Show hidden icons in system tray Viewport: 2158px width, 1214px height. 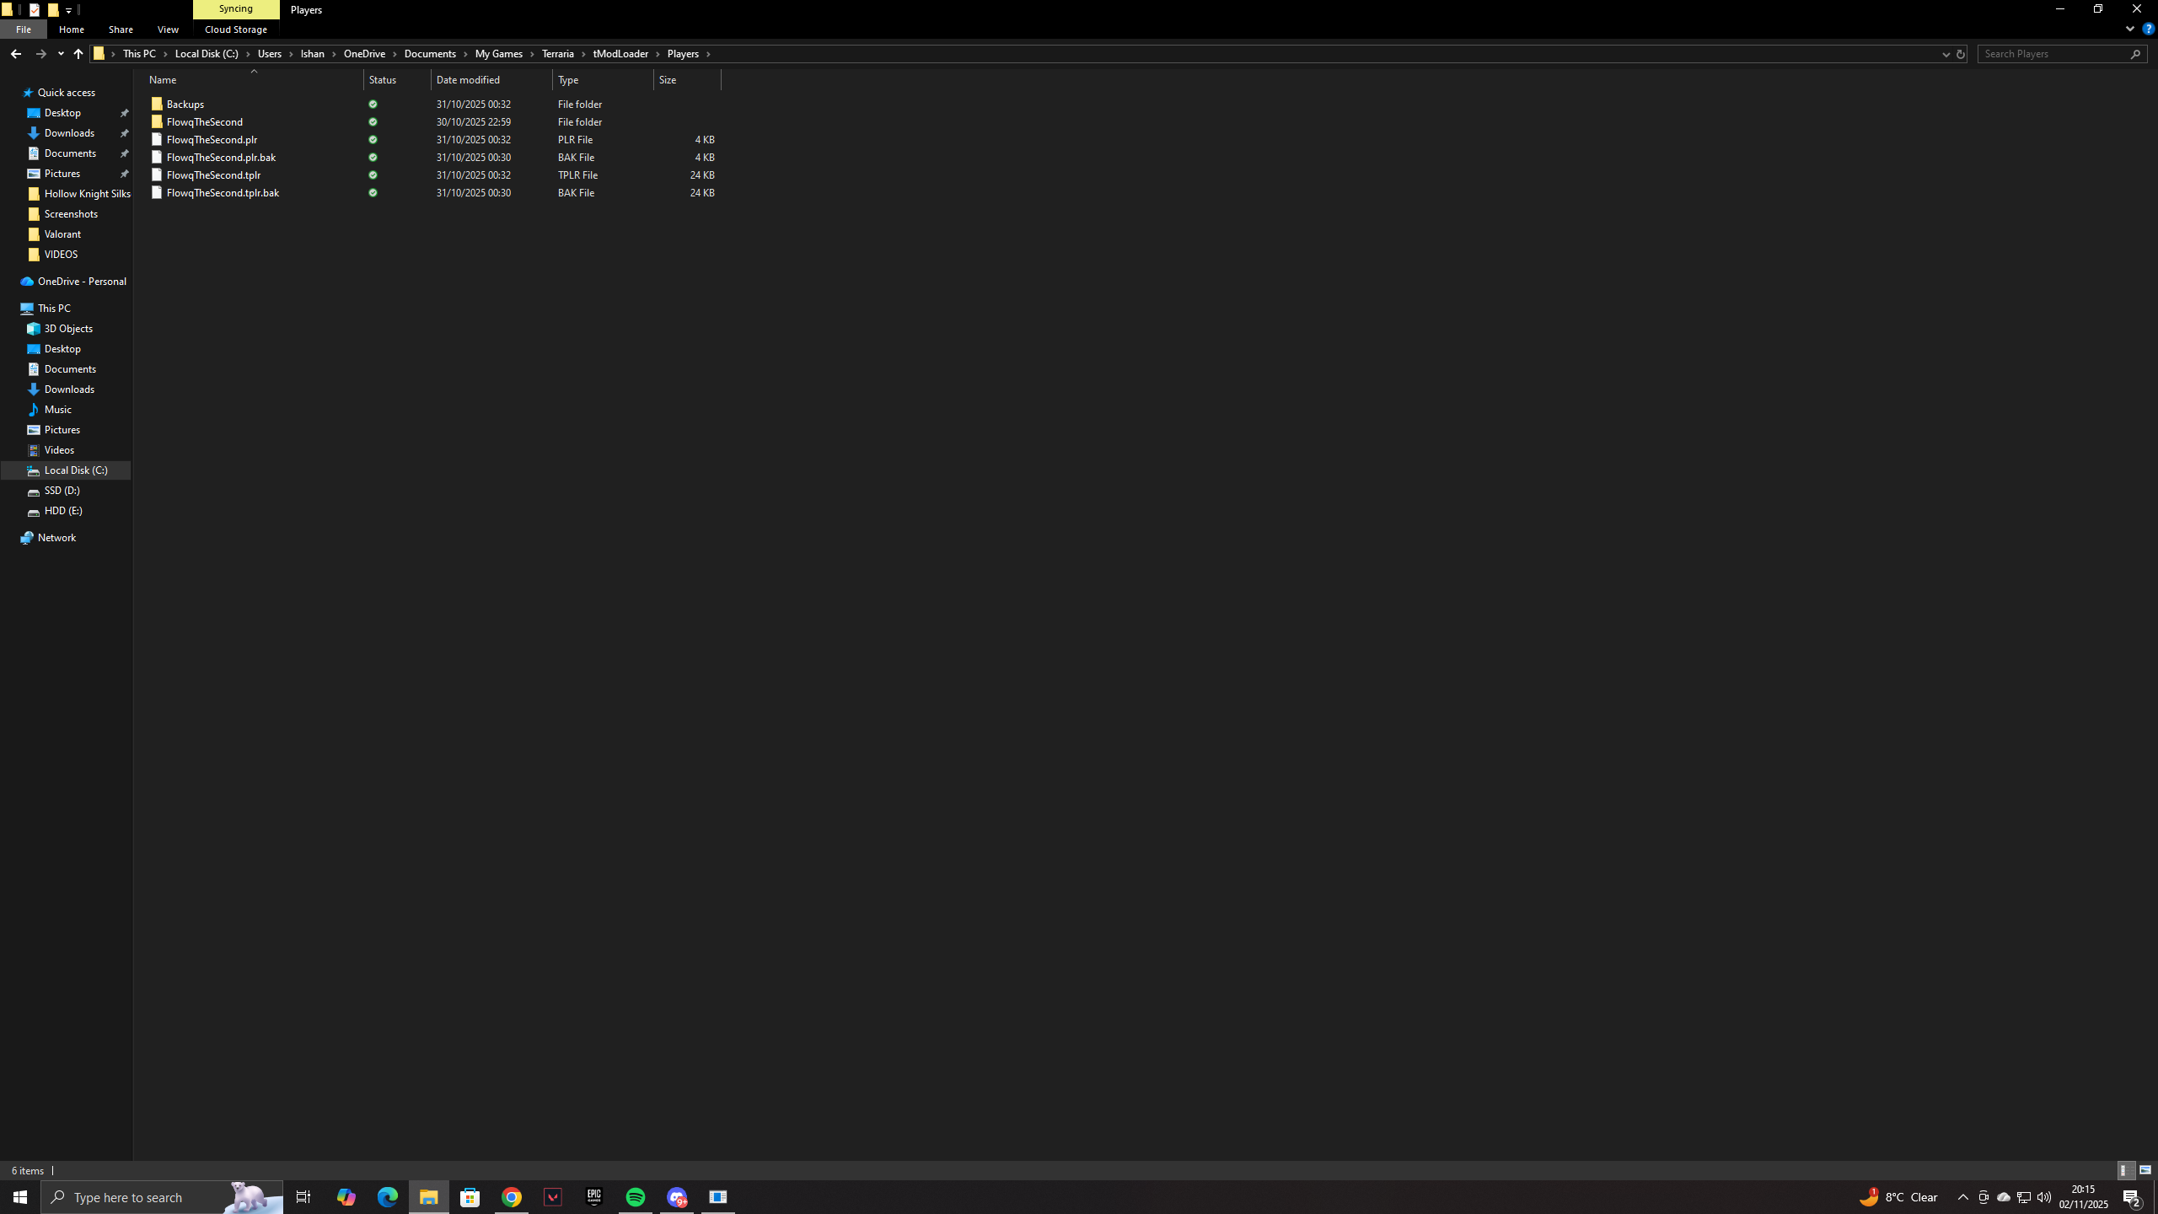pyautogui.click(x=1962, y=1196)
